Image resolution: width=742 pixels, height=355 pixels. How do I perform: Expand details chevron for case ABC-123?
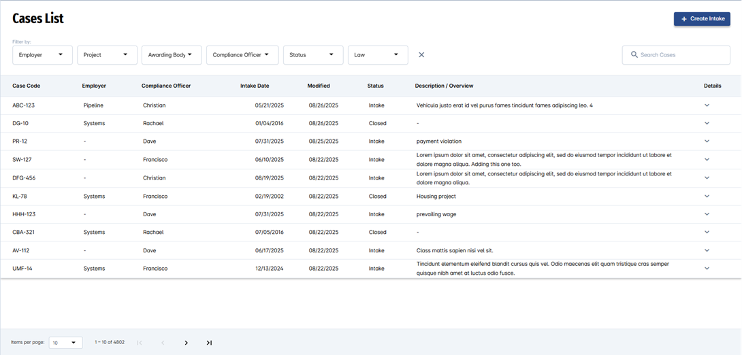pyautogui.click(x=707, y=105)
